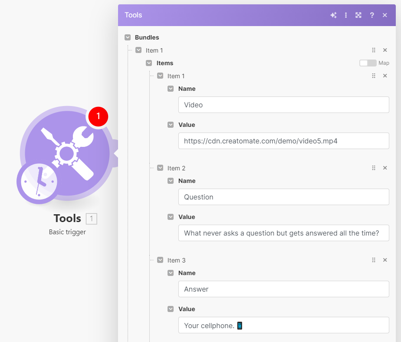The height and width of the screenshot is (342, 401).
Task: Click the Name field containing Question
Action: [283, 197]
